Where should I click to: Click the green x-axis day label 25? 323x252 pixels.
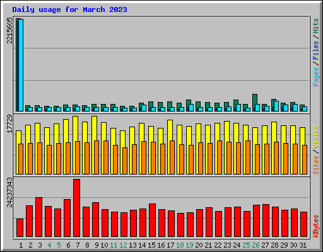(246, 245)
